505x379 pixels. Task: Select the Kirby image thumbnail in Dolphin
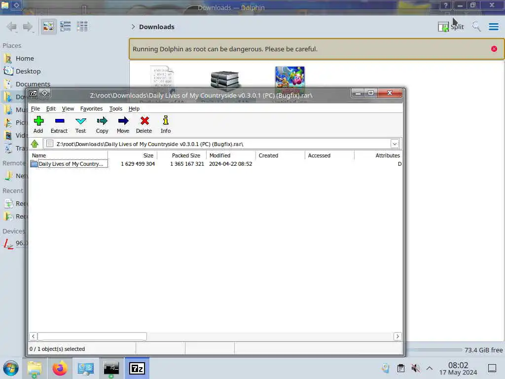pyautogui.click(x=290, y=77)
